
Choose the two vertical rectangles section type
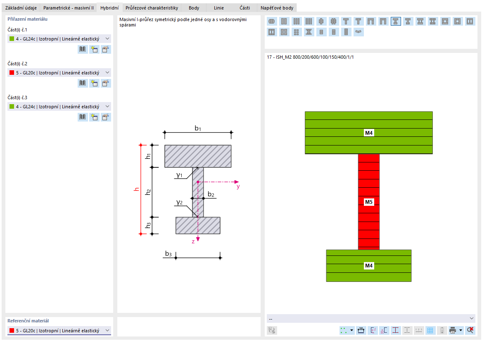tap(284, 21)
